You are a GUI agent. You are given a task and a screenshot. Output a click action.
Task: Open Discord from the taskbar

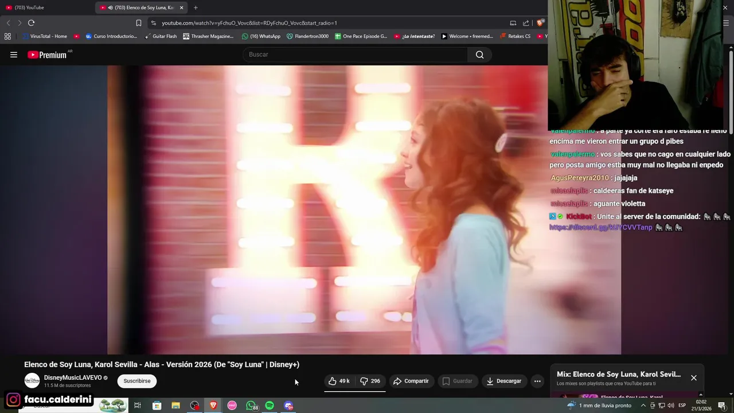coord(288,406)
